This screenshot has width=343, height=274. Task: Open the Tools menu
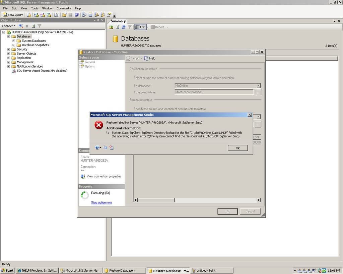coord(35,8)
